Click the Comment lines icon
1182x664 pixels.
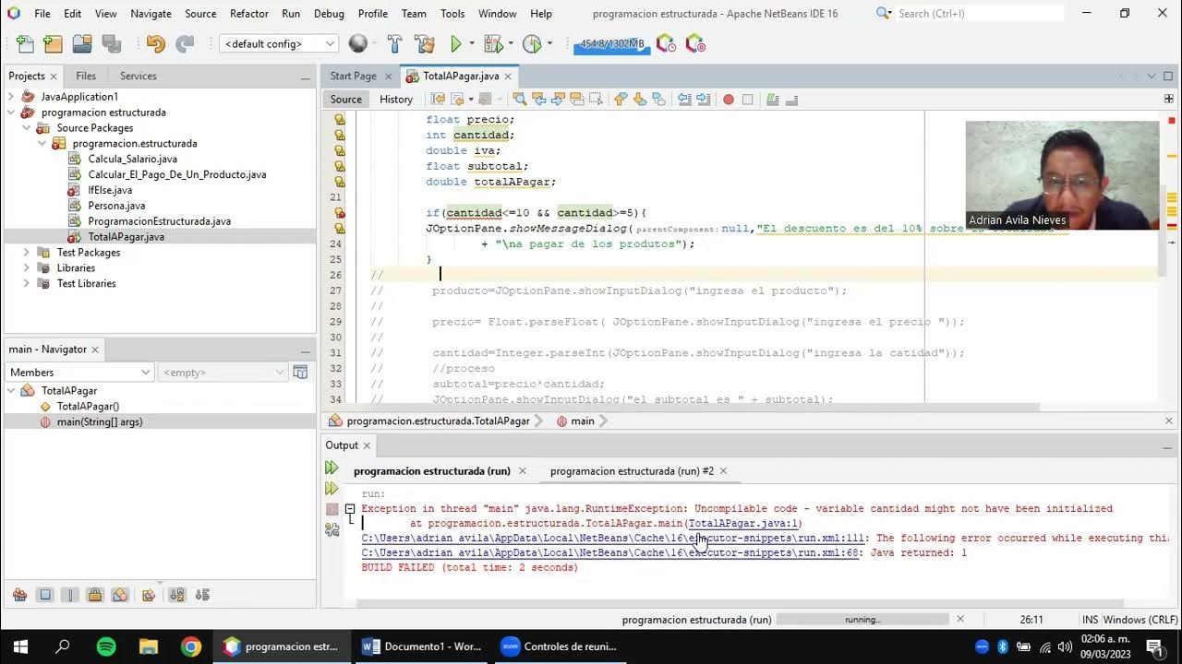772,99
